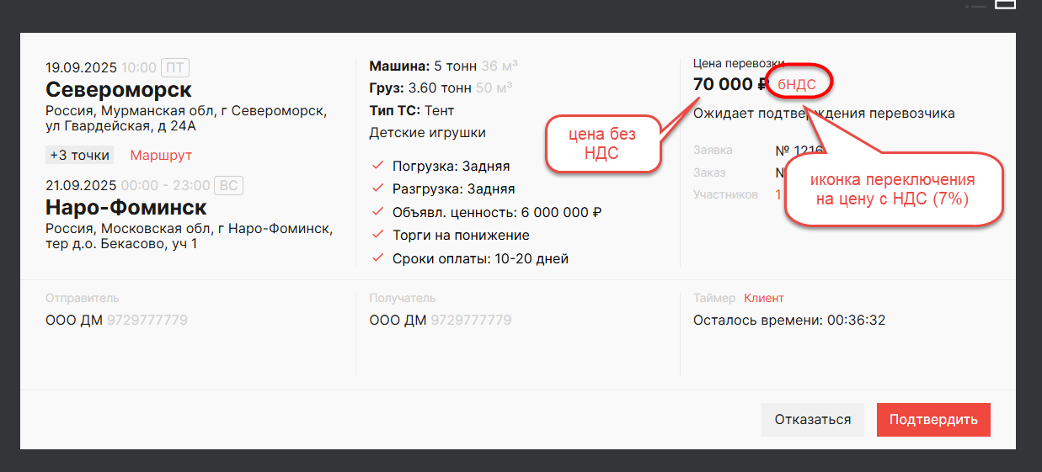Screen dimensions: 1042x472
Task: Click the ПТ weekday badge
Action: tap(174, 67)
